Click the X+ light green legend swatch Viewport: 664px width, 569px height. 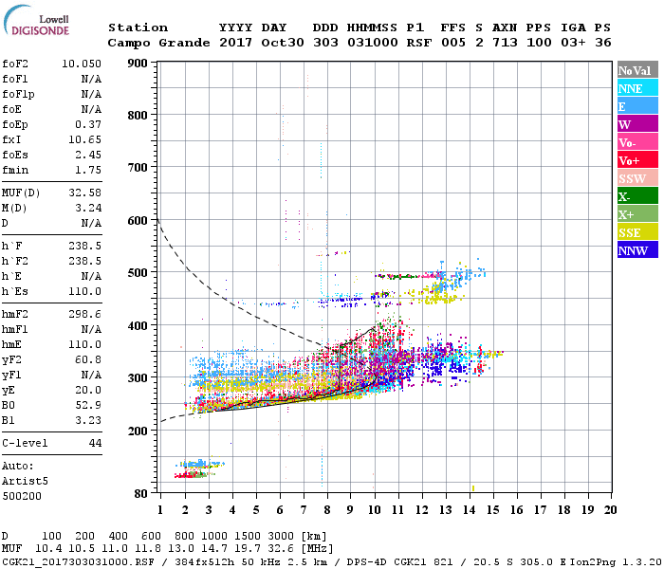(x=636, y=214)
